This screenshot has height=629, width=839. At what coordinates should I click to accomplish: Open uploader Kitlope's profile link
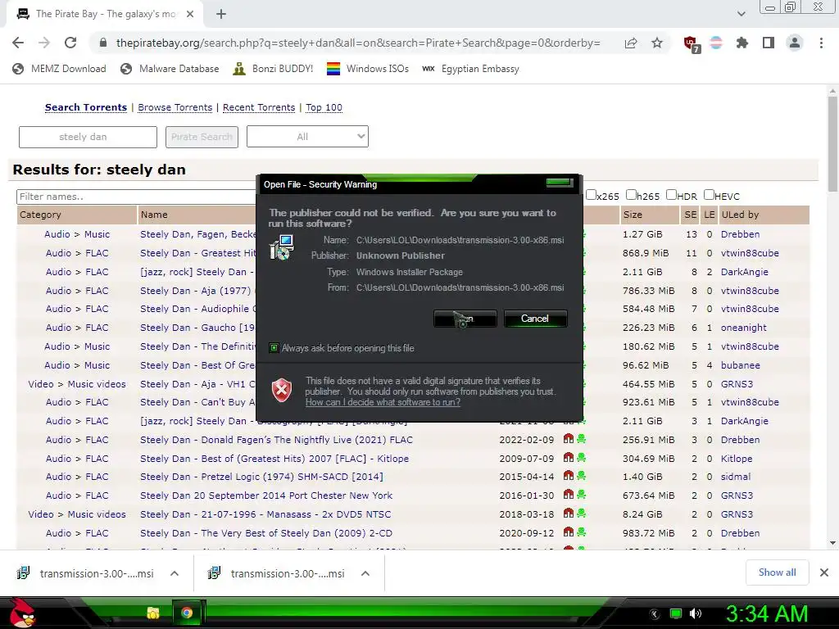(737, 459)
